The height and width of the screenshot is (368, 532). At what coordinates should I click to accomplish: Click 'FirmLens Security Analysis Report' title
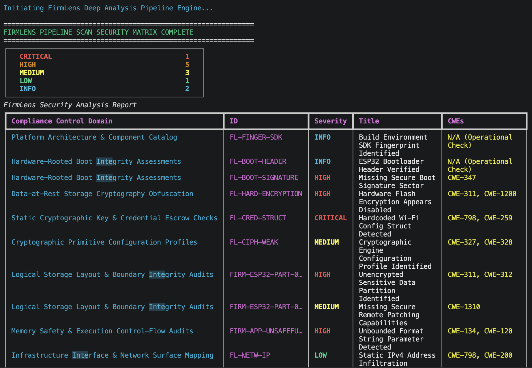pos(70,105)
